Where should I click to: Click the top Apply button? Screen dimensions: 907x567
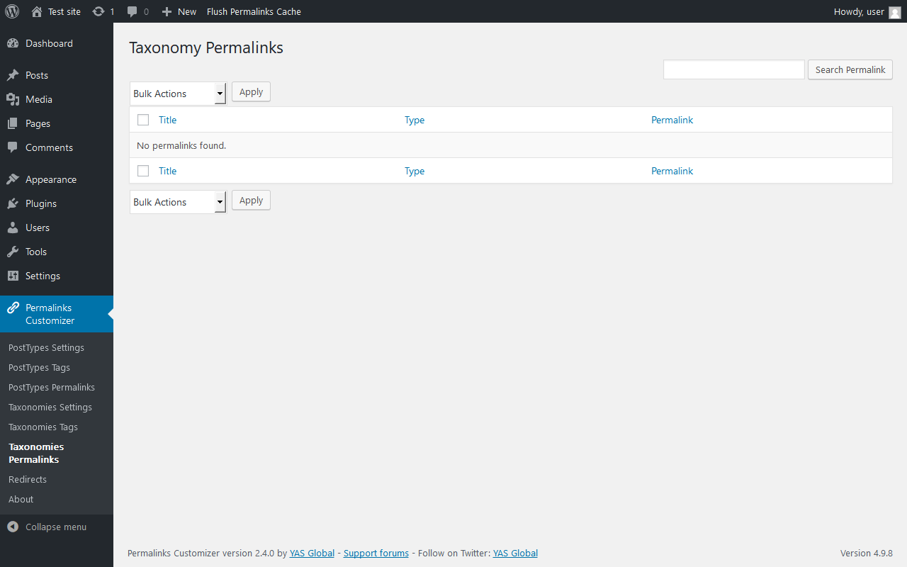coord(251,92)
